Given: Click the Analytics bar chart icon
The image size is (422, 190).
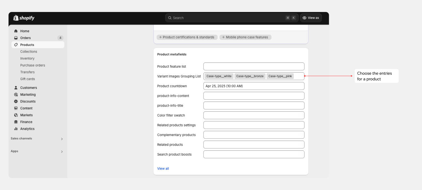Looking at the screenshot, I should [16, 129].
